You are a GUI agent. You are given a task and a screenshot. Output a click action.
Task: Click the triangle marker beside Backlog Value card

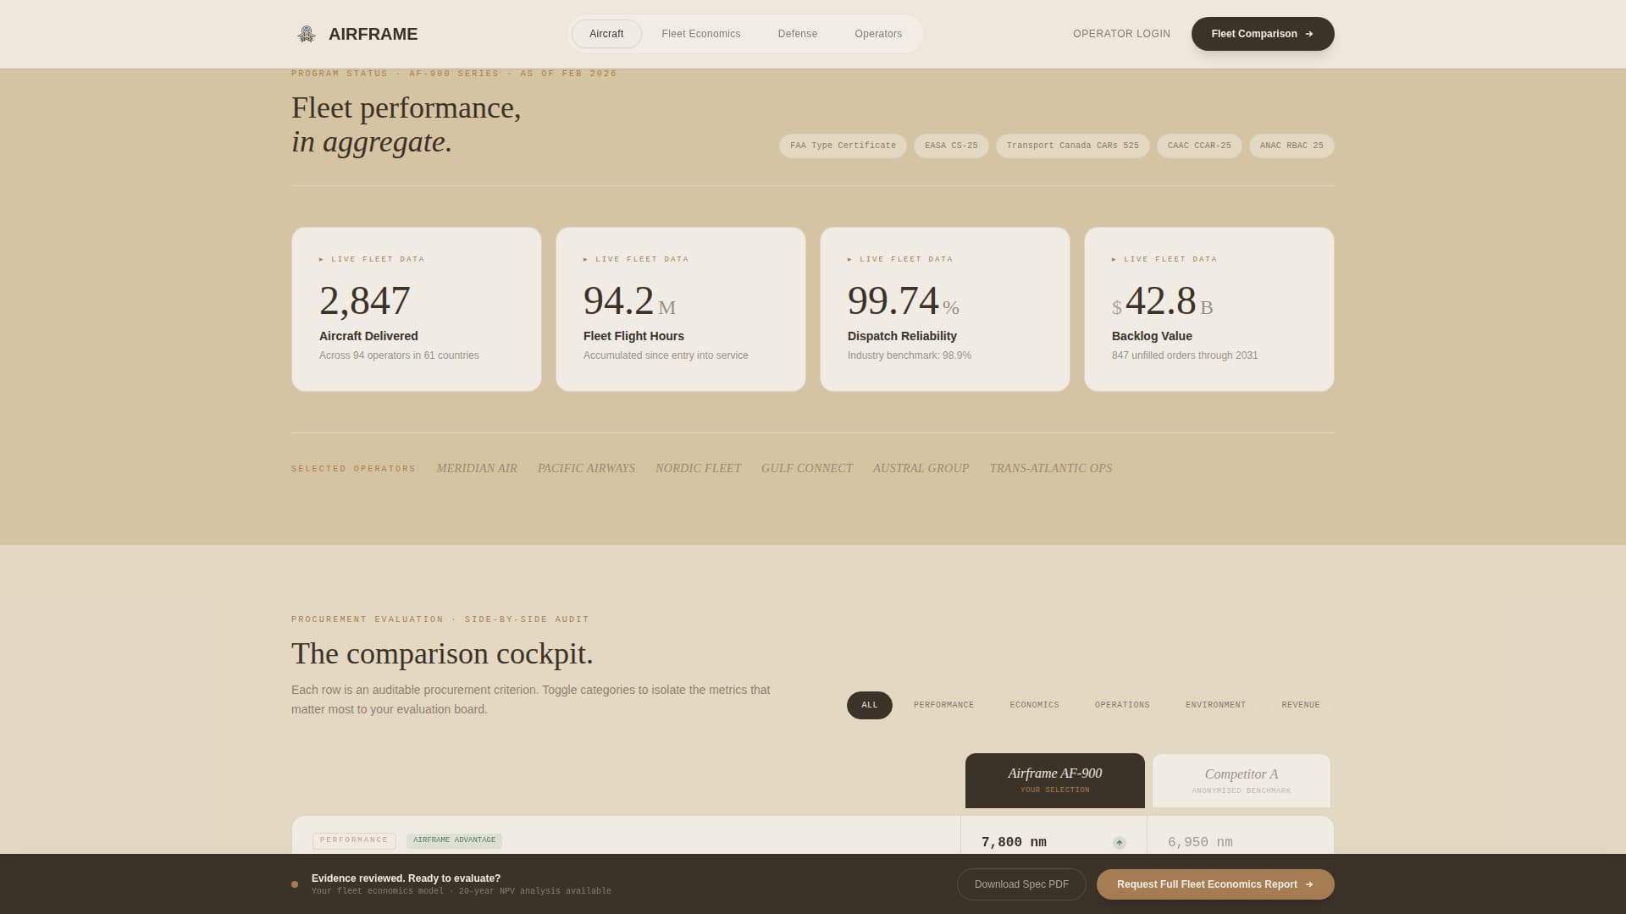point(1115,259)
